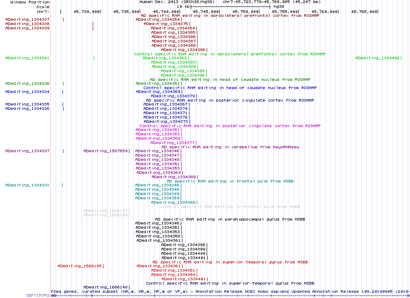Click the ADediting_1334384 item
This screenshot has width=410, height=298.
(x=173, y=275)
